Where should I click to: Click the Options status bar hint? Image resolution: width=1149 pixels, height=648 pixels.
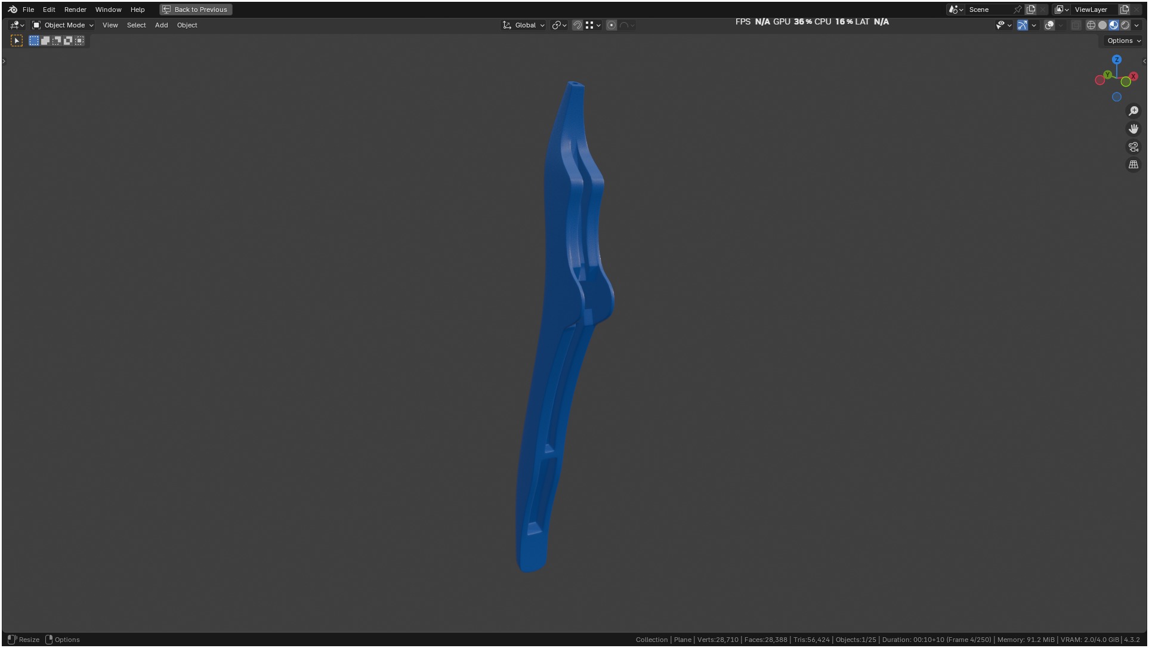(x=63, y=640)
